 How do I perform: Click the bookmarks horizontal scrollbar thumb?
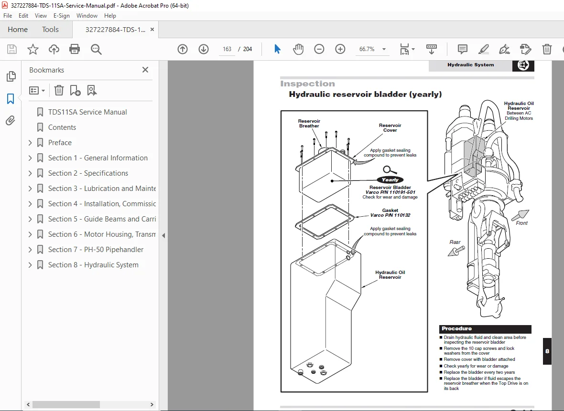click(66, 404)
